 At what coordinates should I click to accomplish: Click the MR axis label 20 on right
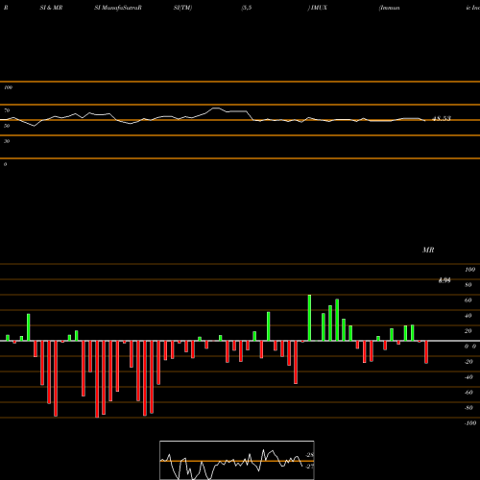(x=468, y=331)
